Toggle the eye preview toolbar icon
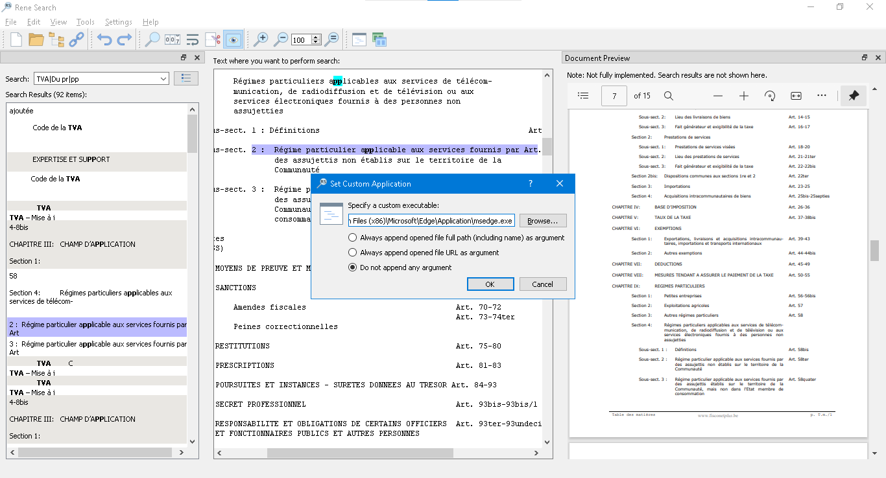Image resolution: width=886 pixels, height=478 pixels. [x=233, y=40]
